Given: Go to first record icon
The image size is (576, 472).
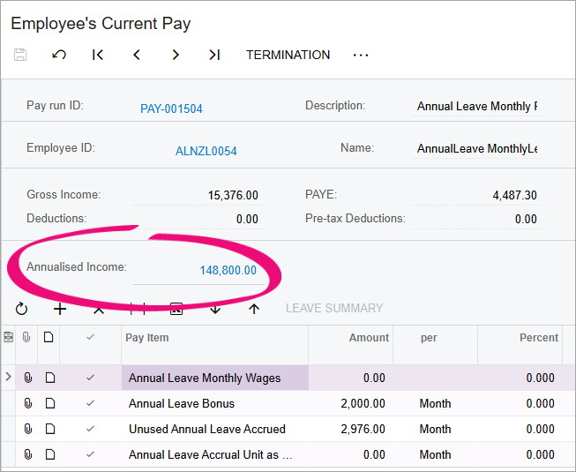Looking at the screenshot, I should click(x=98, y=55).
